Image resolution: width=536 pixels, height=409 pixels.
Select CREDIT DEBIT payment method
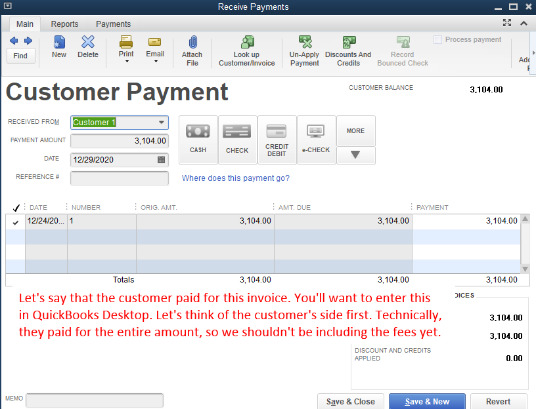tap(277, 140)
